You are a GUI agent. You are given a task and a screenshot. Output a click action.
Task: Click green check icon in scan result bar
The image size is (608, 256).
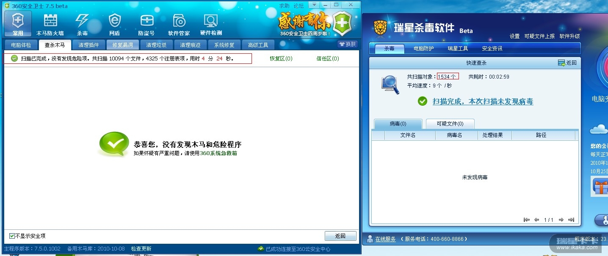14,58
